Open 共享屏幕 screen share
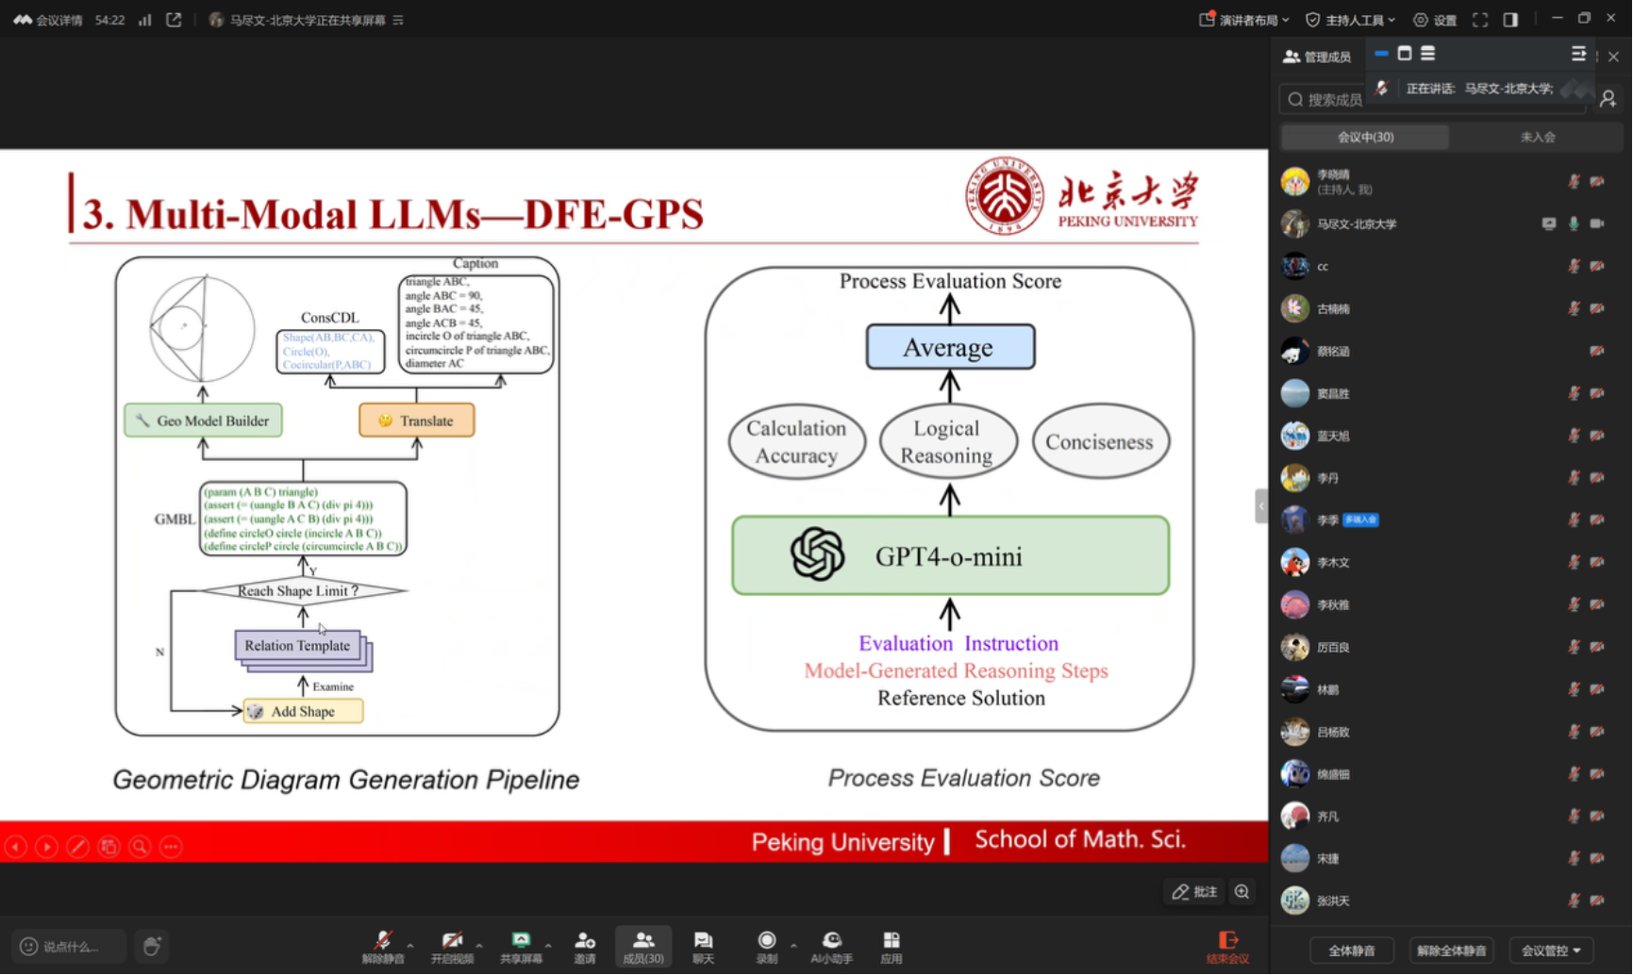The height and width of the screenshot is (975, 1633). click(x=521, y=947)
